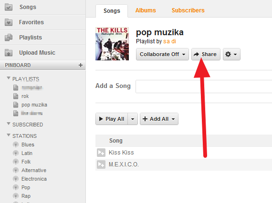Click add-to-queue icon beside Kiss Kiss

(x=101, y=153)
